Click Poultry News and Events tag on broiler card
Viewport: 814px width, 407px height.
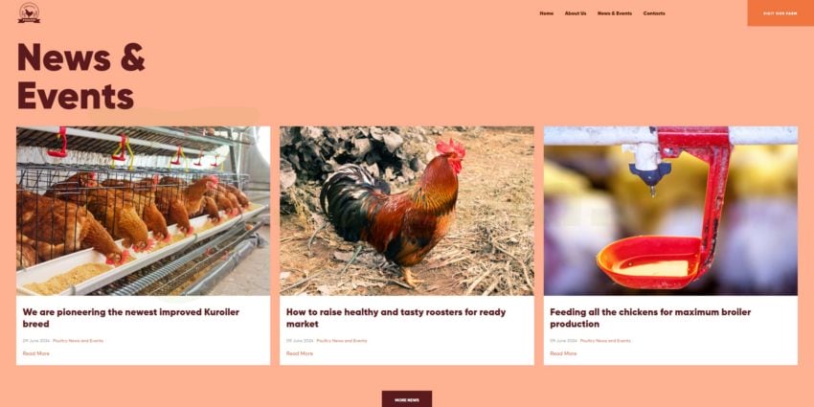coord(605,341)
